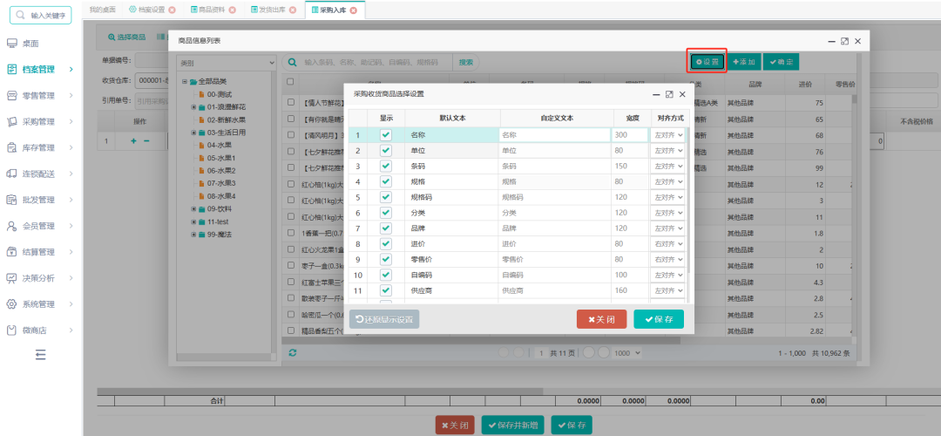The height and width of the screenshot is (436, 941).
Task: Click the 保存 button in settings dialog
Action: (659, 319)
